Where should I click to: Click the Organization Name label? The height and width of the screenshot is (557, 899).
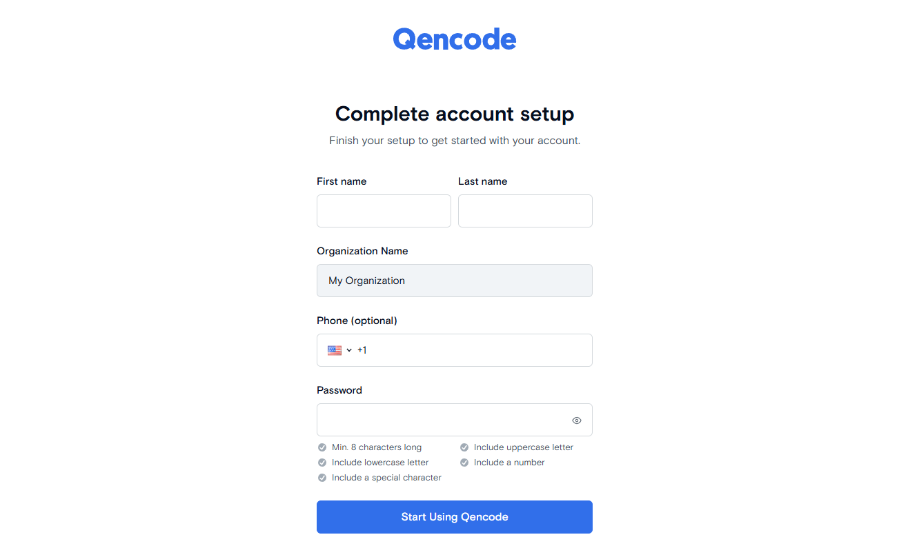point(362,251)
